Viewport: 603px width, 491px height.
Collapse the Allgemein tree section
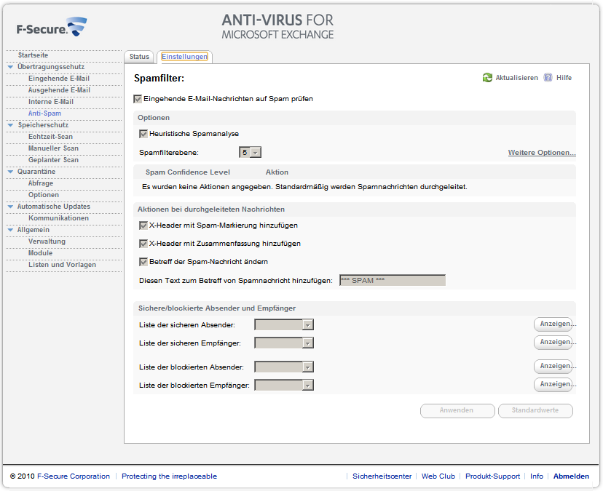[x=10, y=230]
